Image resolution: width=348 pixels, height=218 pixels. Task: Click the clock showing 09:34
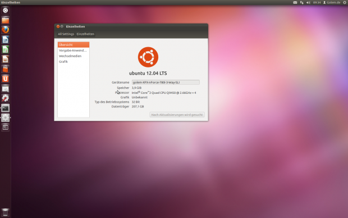(317, 2)
